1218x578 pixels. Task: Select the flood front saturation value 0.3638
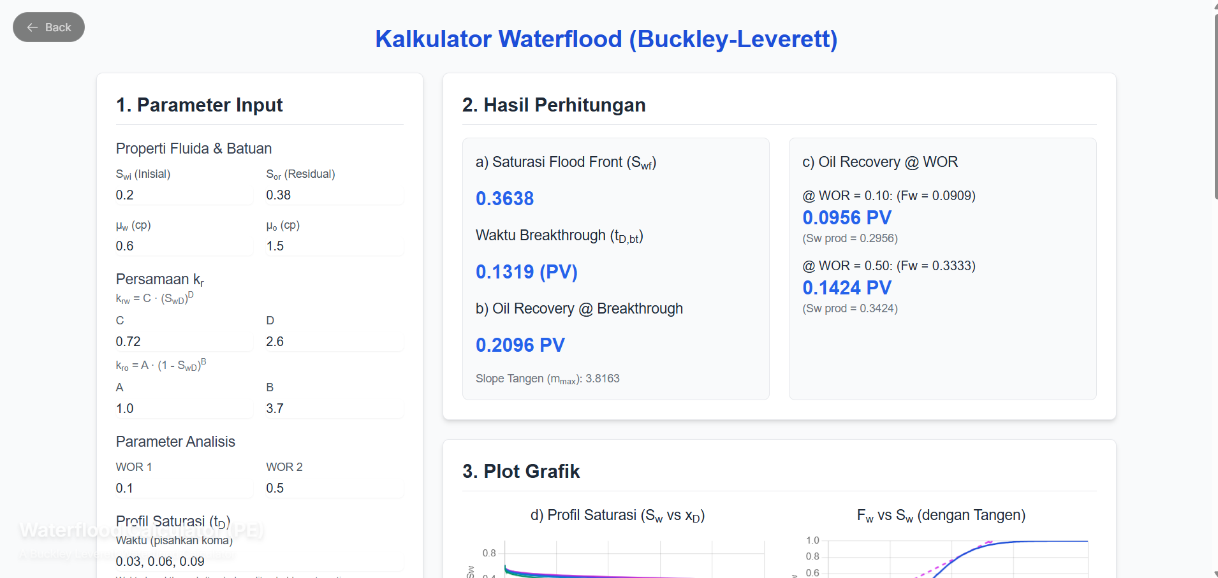(x=504, y=198)
